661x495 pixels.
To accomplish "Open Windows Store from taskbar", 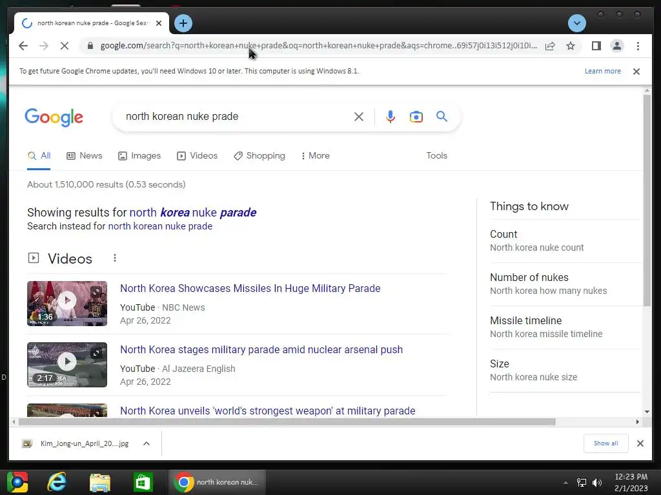I will (x=143, y=482).
